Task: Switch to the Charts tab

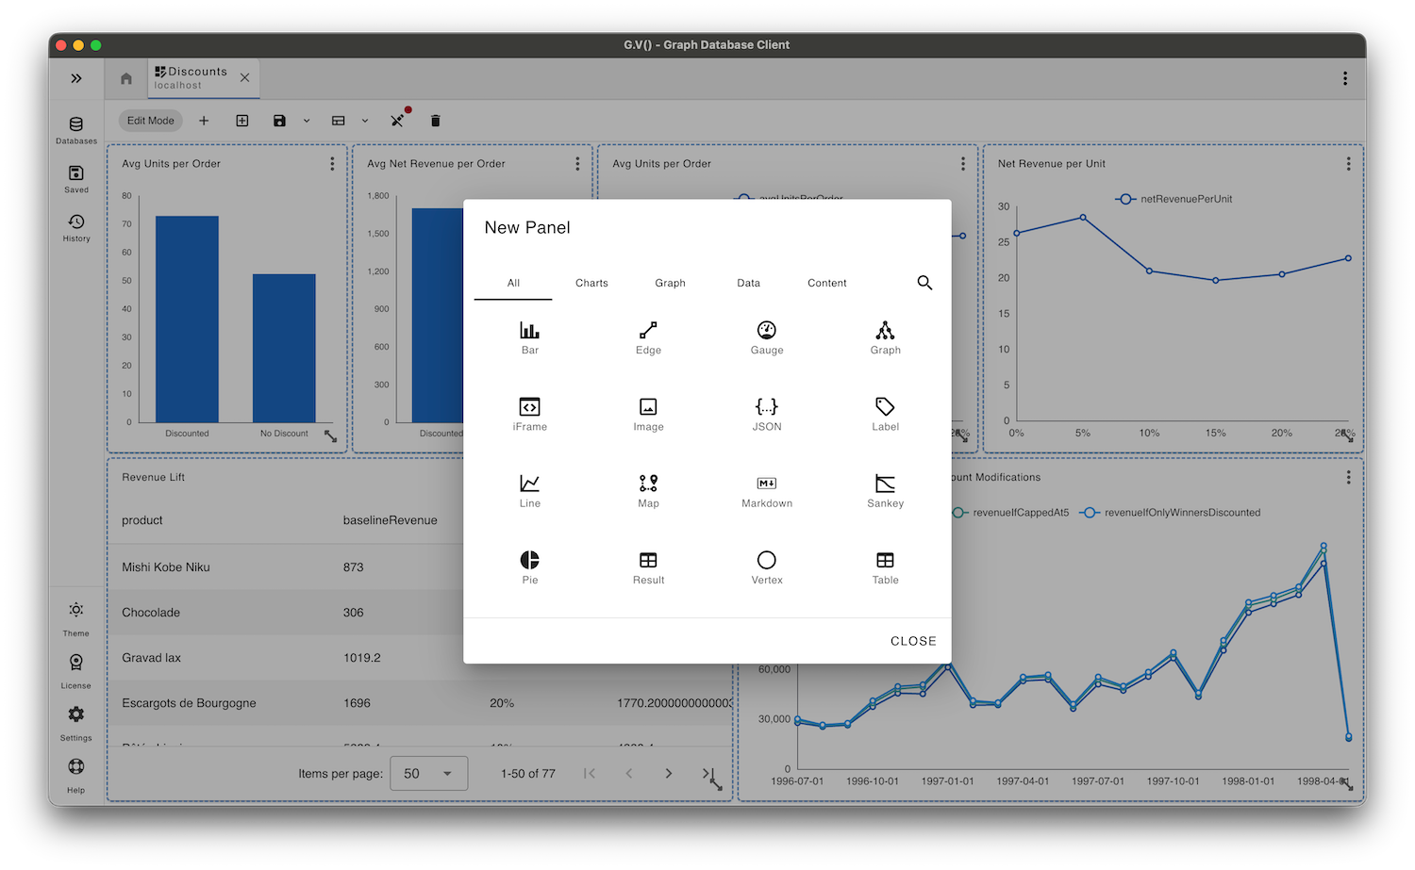Action: pos(591,283)
